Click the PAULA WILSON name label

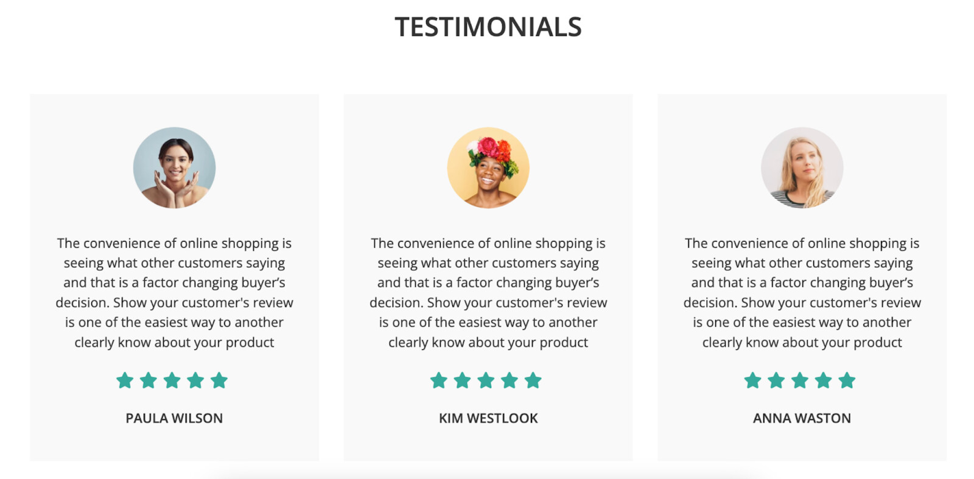174,418
